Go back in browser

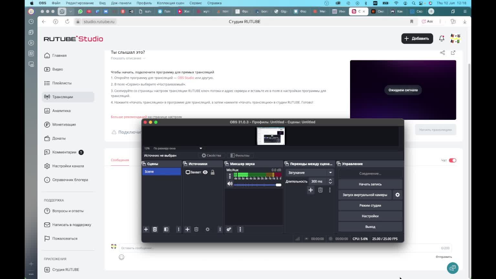tap(44, 22)
